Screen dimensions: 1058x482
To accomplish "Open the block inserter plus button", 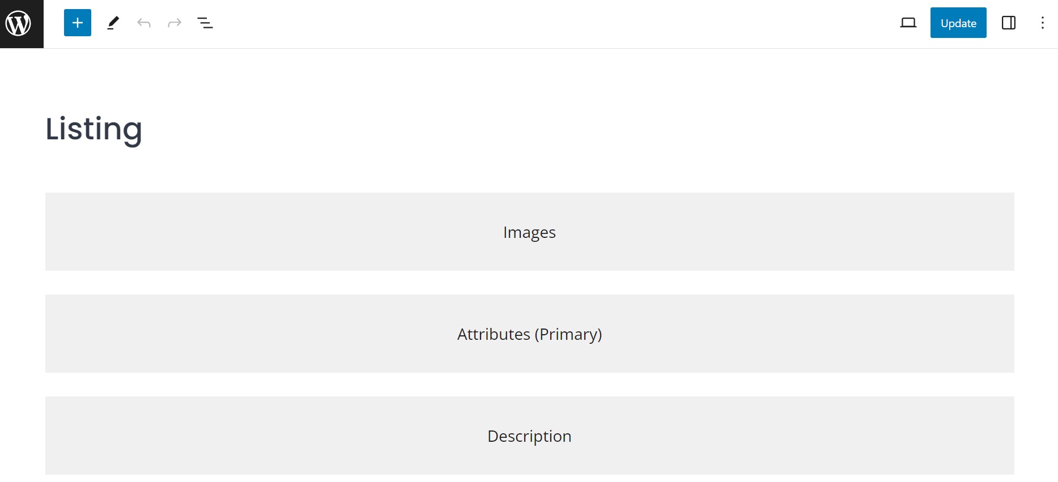I will pyautogui.click(x=78, y=23).
